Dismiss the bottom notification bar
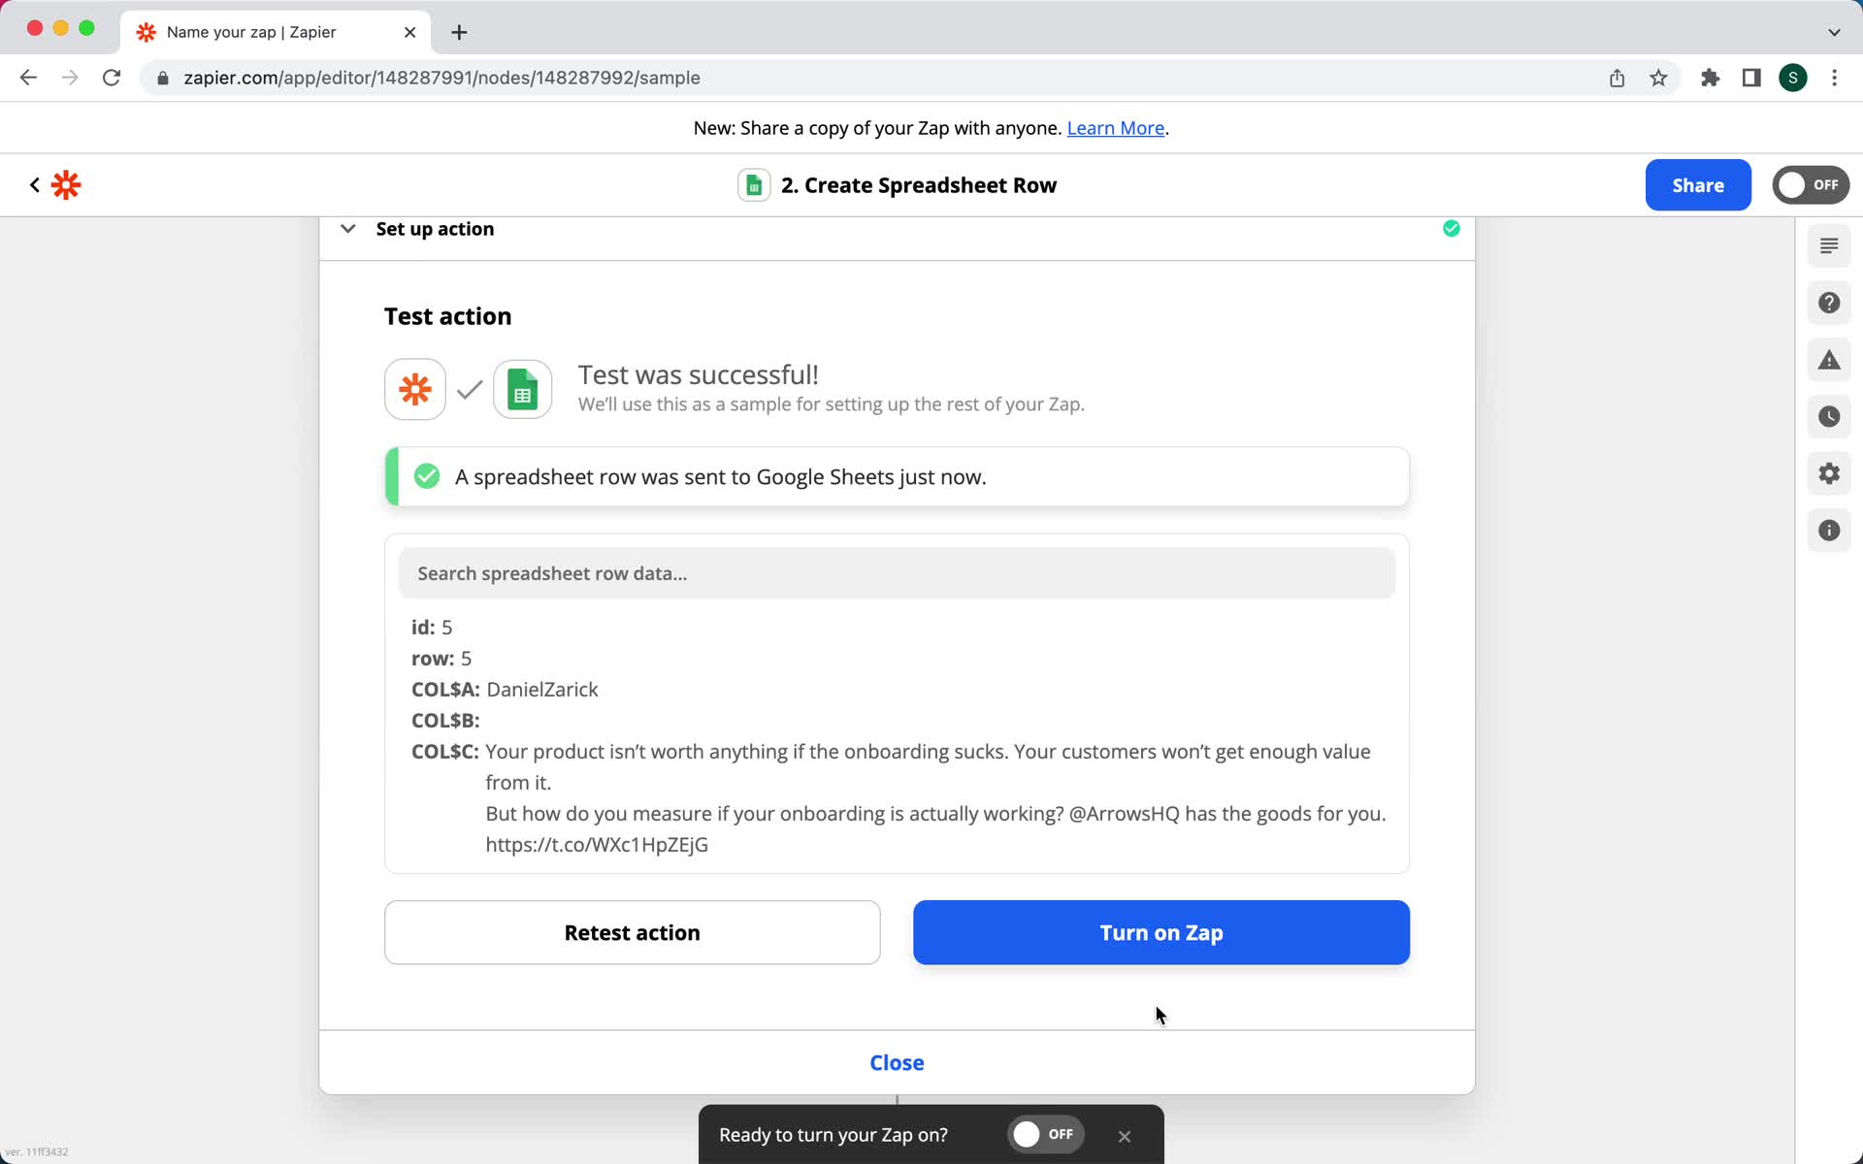Screen dimensions: 1863x1164 [1124, 1135]
